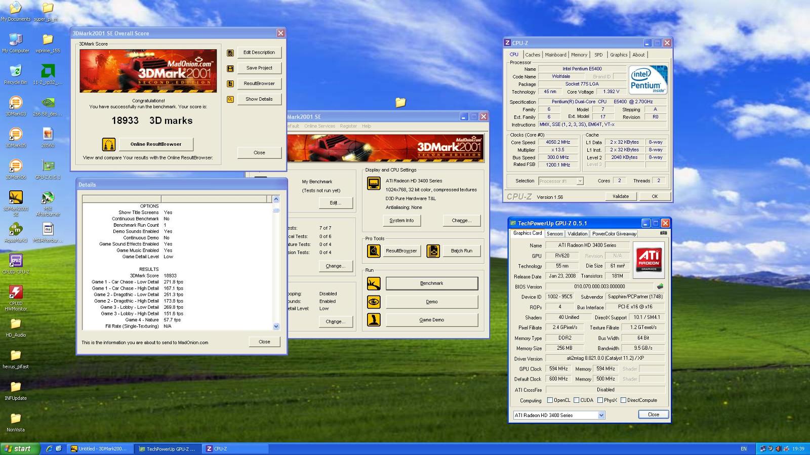Launch the CPUID CPU-Z desktop icon

[x=16, y=263]
